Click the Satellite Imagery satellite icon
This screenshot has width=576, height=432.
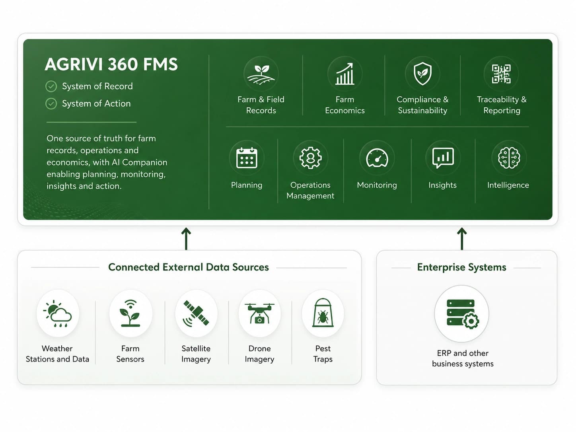(x=196, y=313)
